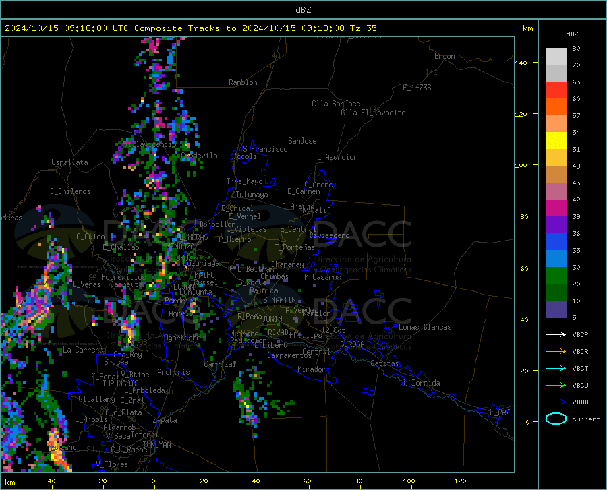
Task: Pick the blue 35 dBZ swatch
Action: coord(556,242)
